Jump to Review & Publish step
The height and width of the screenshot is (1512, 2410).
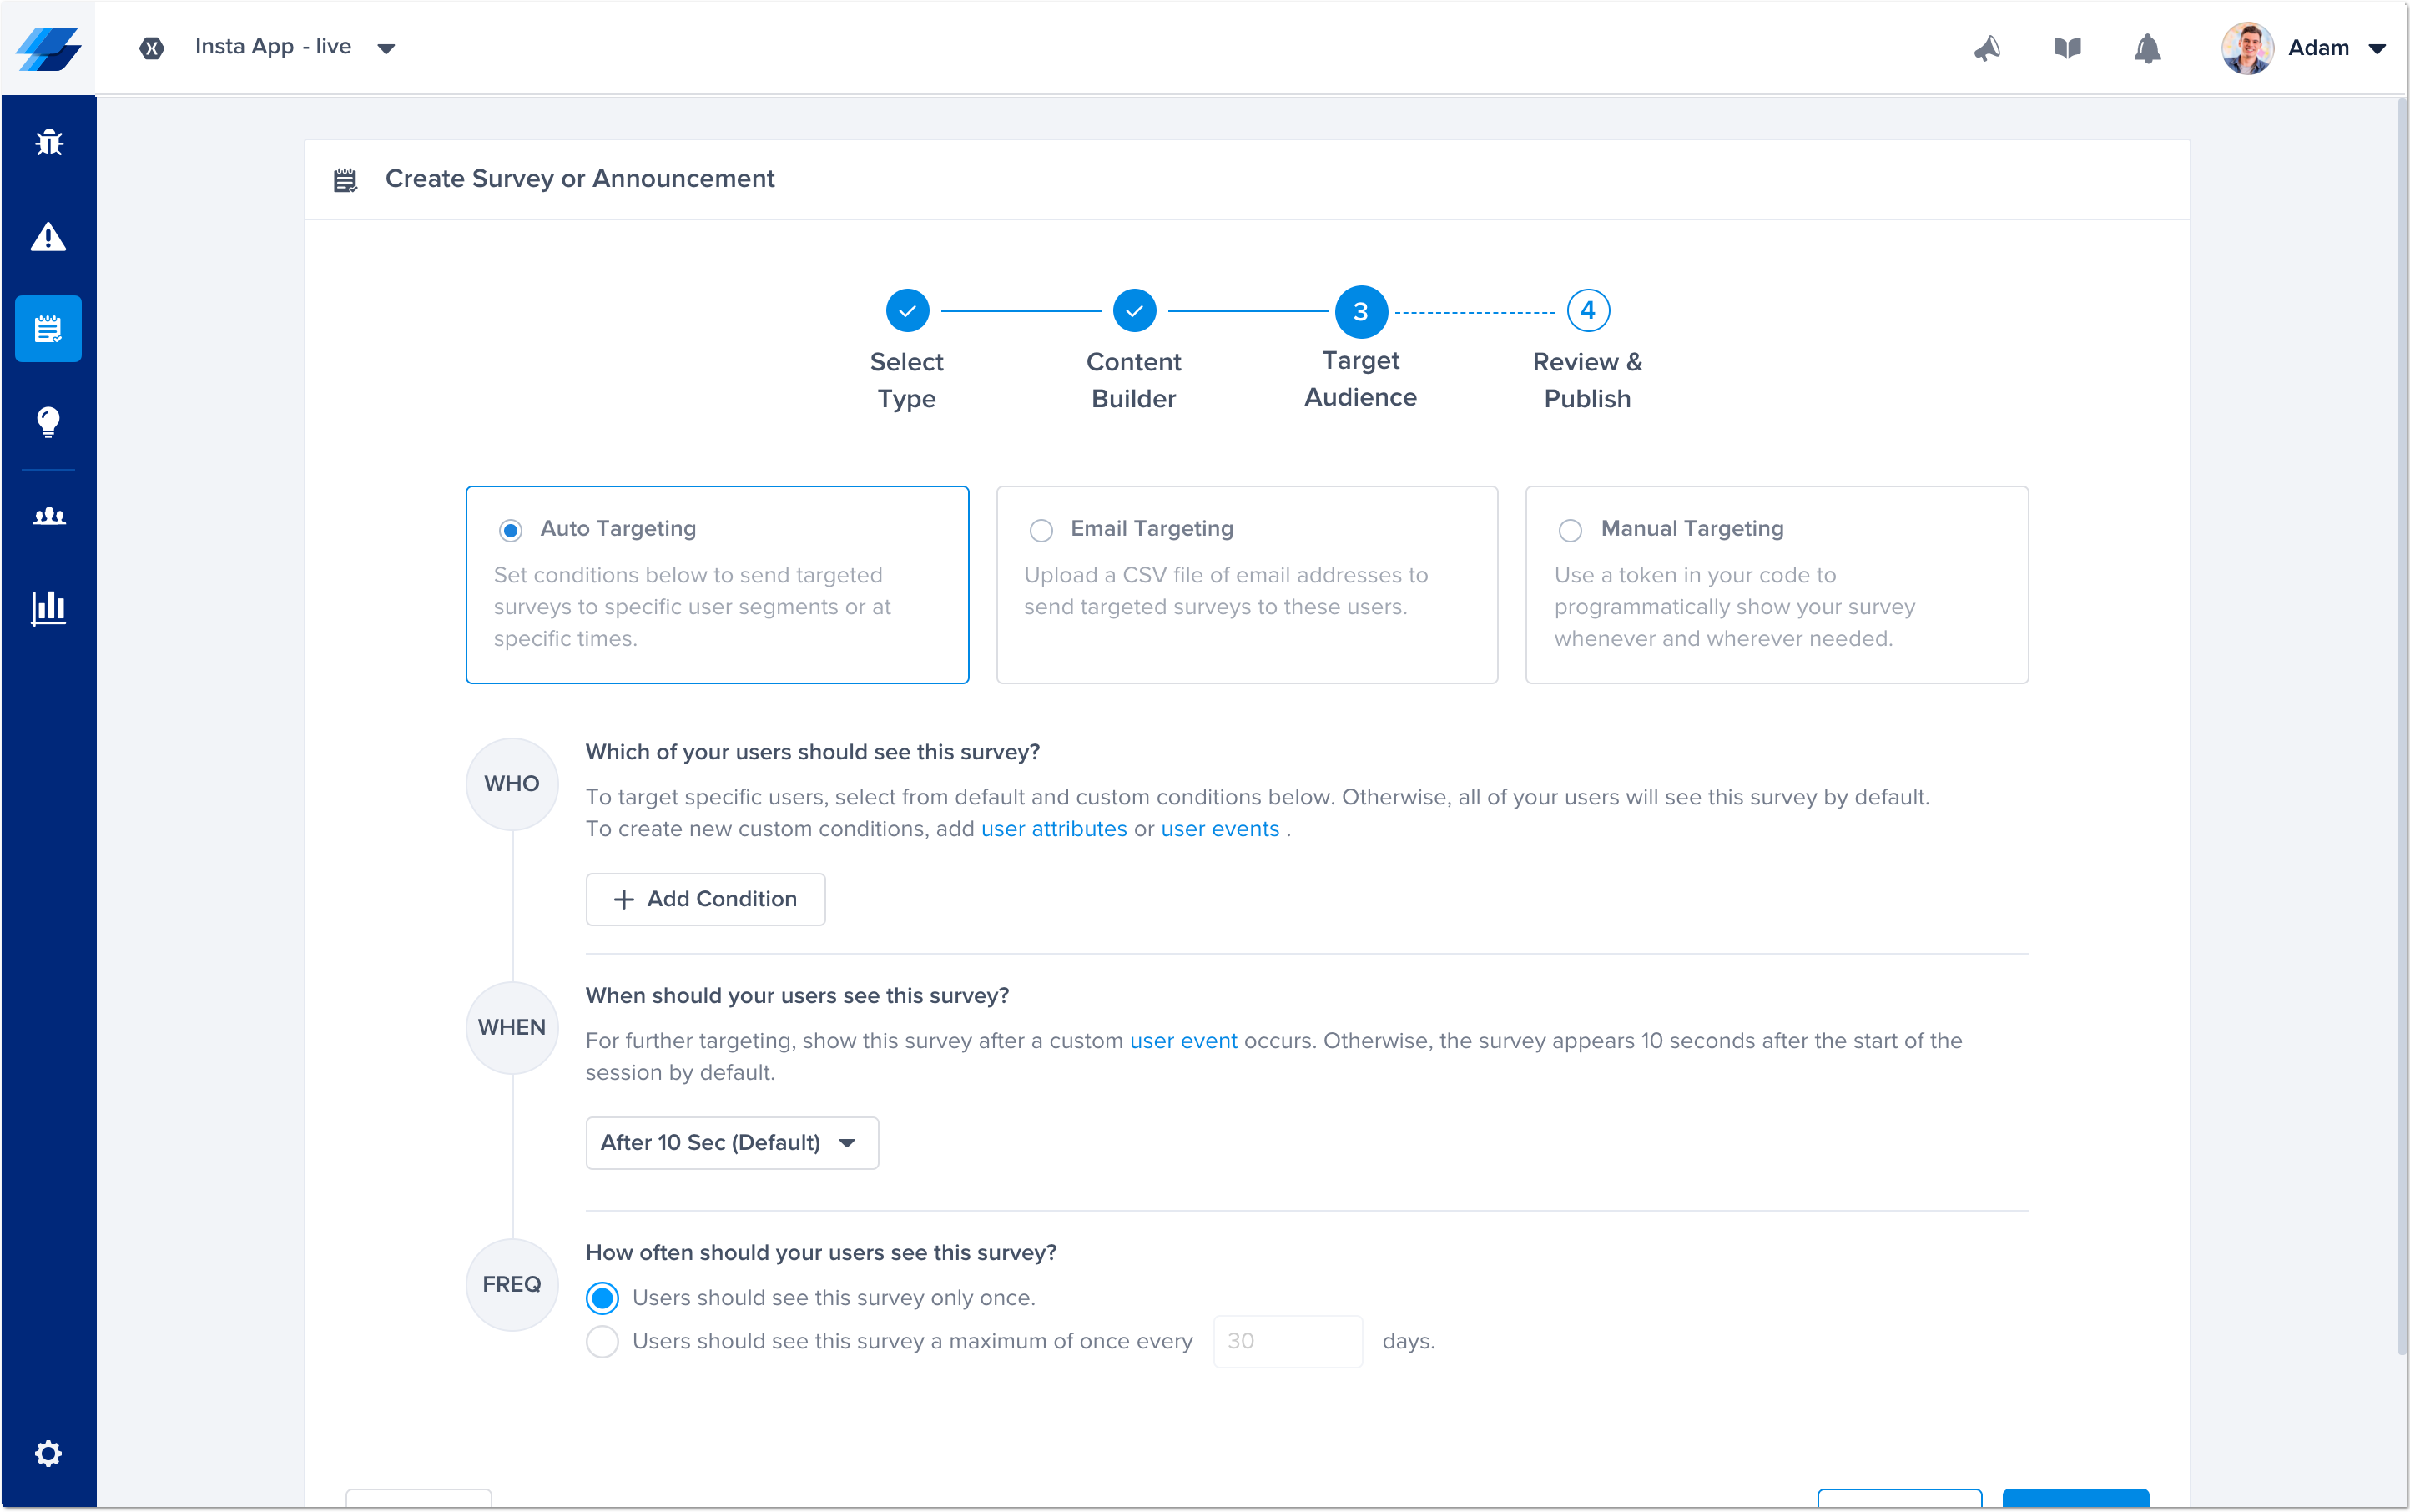(1587, 311)
